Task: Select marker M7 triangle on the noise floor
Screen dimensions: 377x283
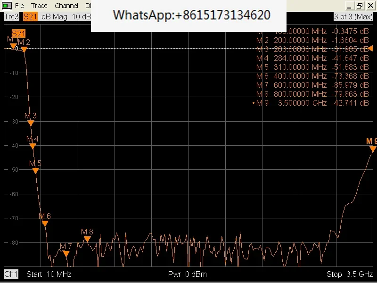Action: [66, 253]
